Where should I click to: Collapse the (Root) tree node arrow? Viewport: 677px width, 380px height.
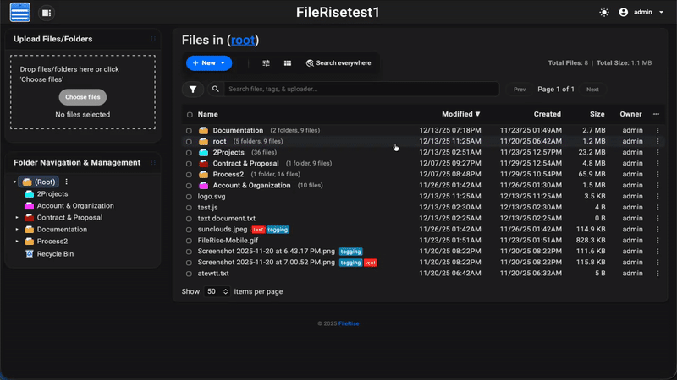pos(14,182)
